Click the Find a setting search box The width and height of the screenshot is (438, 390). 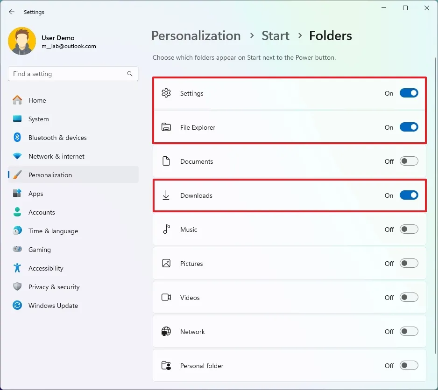[68, 74]
